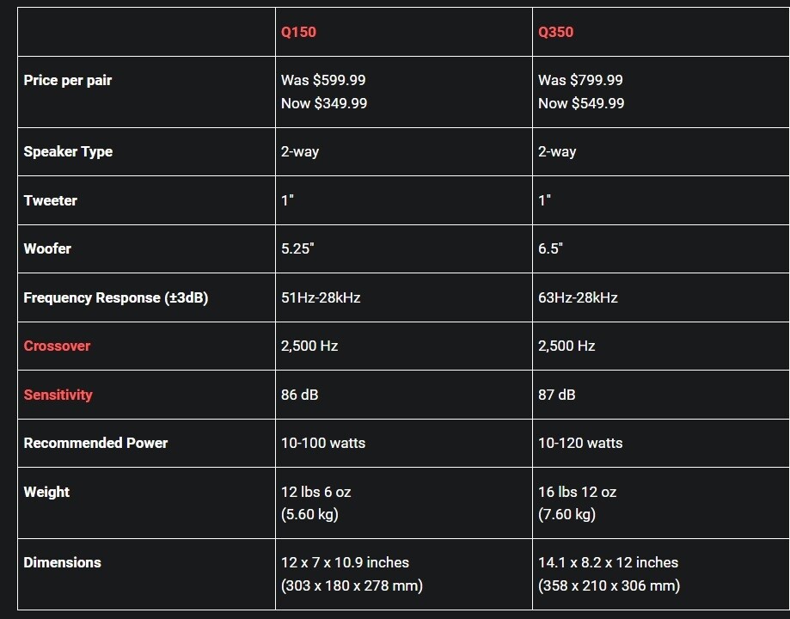Select the 63Hz-28kHz frequency value
Viewport: 790px width, 619px height.
point(578,297)
